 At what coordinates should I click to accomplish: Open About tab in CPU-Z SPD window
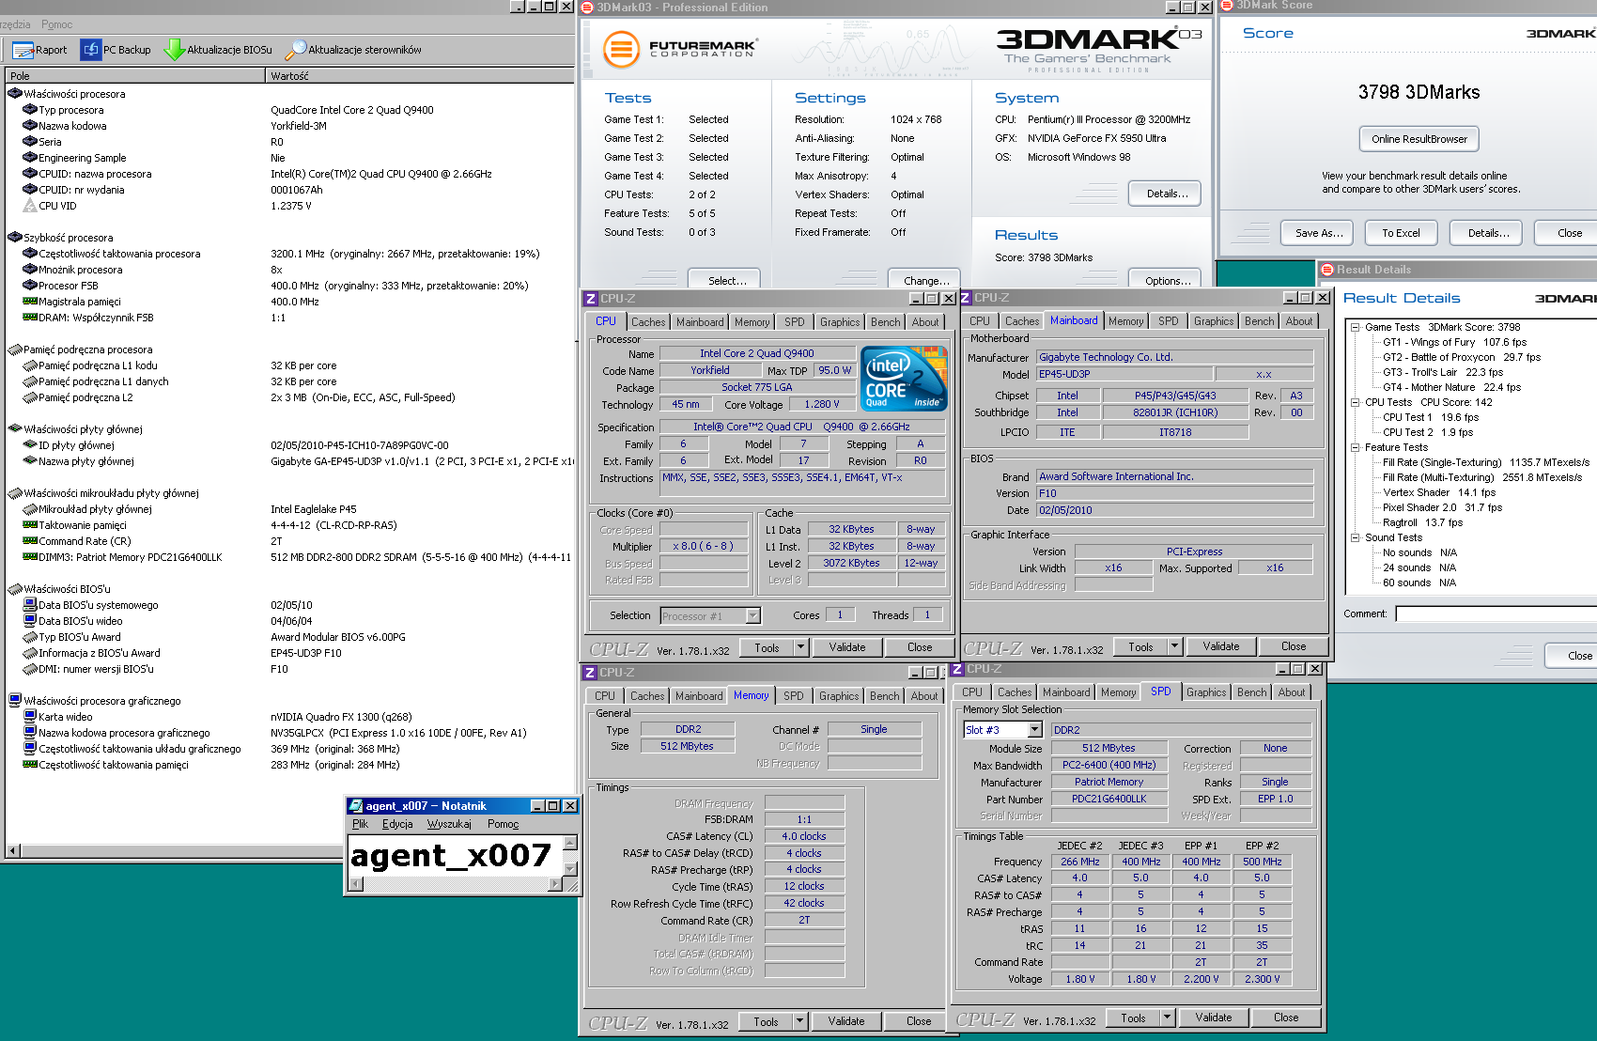[1292, 692]
